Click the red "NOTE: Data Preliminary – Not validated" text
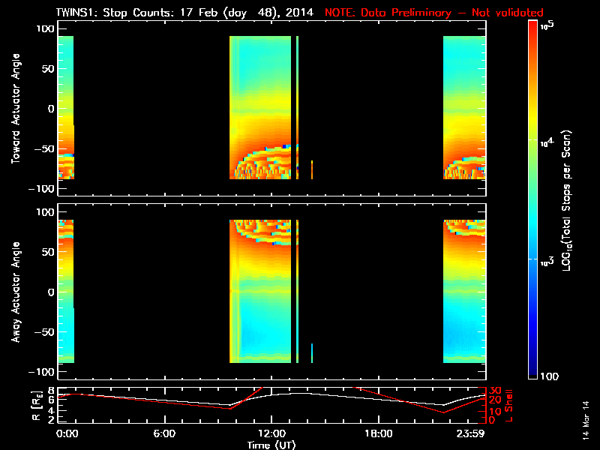 [x=434, y=13]
